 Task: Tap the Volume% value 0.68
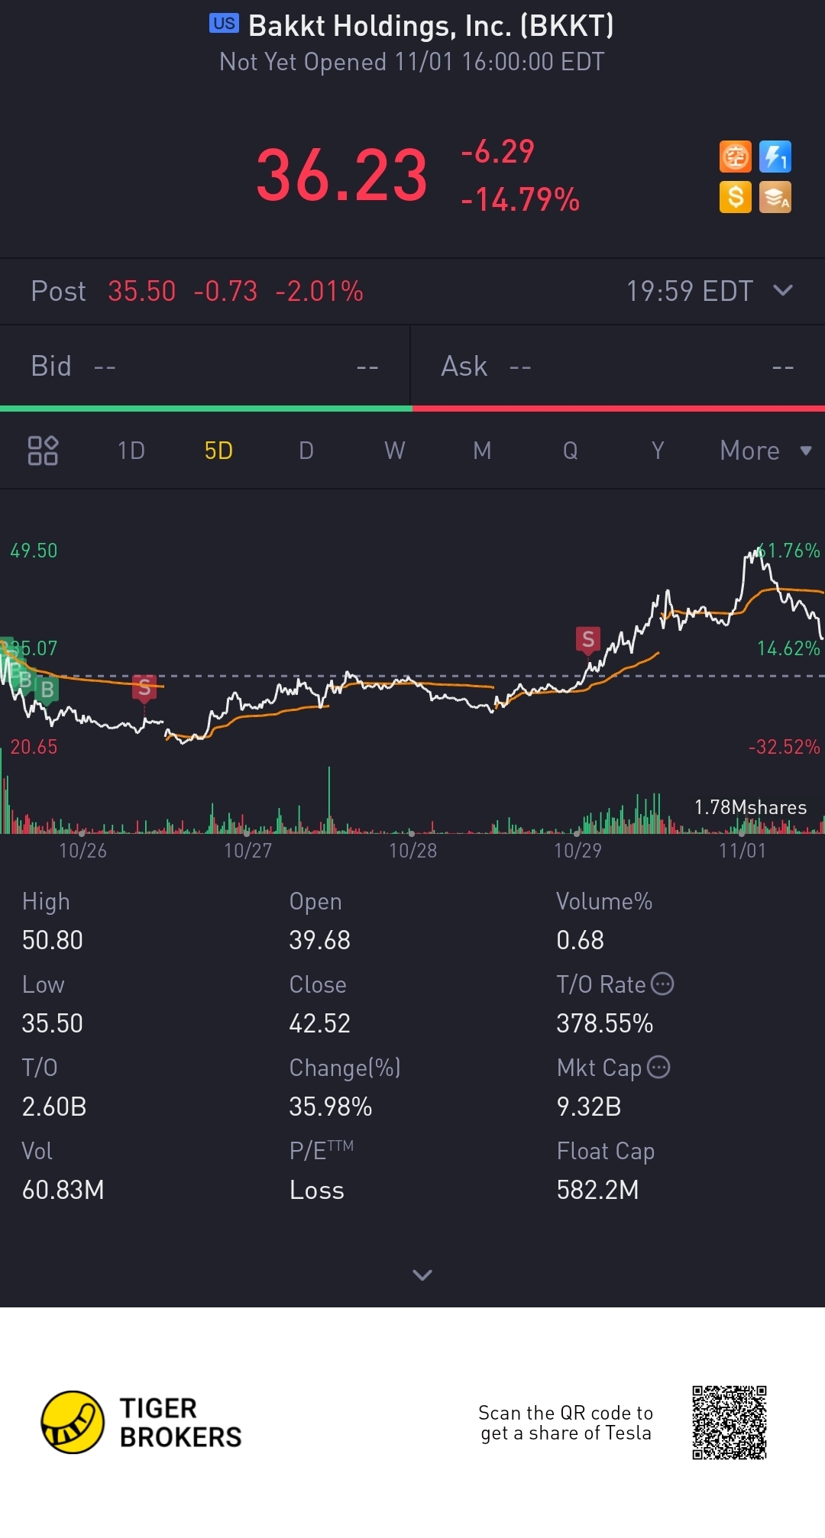(581, 940)
